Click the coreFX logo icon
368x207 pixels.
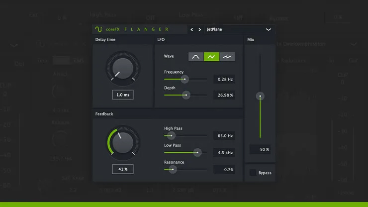click(98, 29)
